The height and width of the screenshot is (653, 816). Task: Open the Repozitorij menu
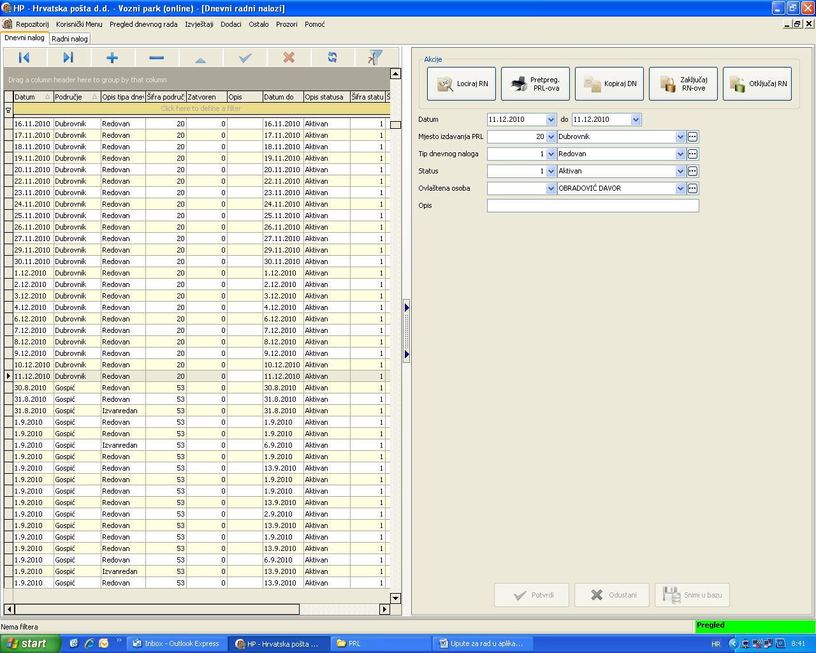(x=33, y=24)
